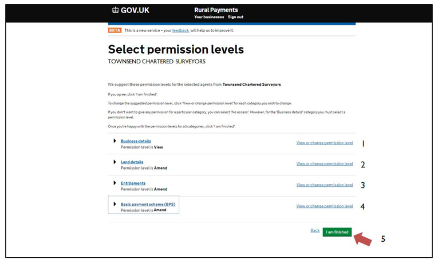Open the Basic payment scheme (BPS) link
Screen dimensions: 438x260
tap(148, 204)
